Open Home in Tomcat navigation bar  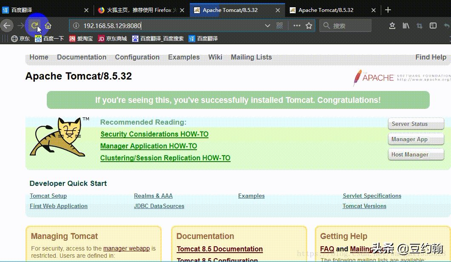click(x=39, y=57)
